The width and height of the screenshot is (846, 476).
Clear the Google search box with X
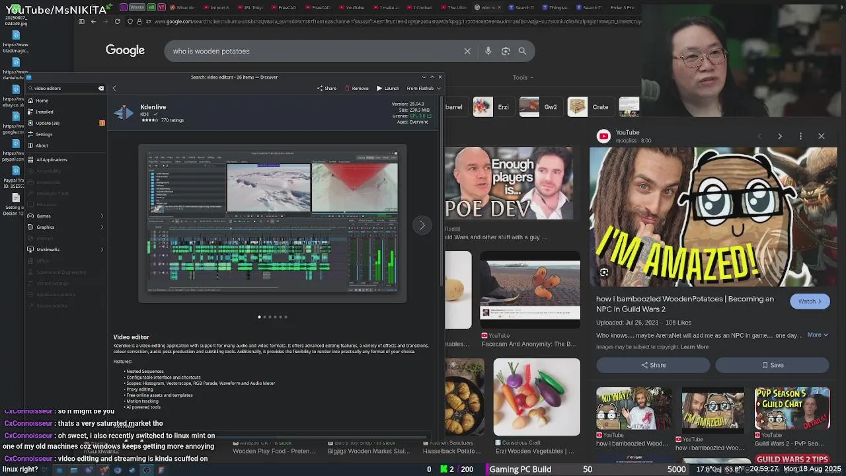[467, 51]
